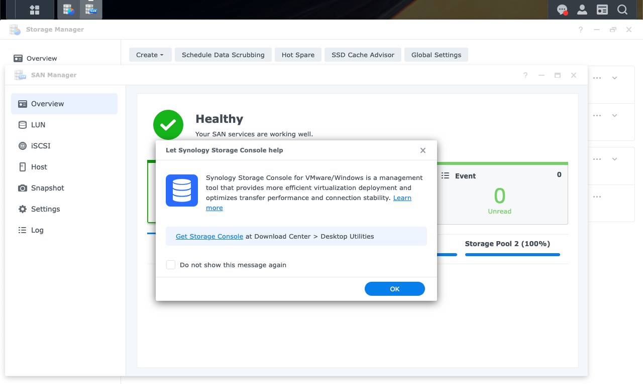Click the Event list icon
The width and height of the screenshot is (643, 384).
tap(445, 175)
